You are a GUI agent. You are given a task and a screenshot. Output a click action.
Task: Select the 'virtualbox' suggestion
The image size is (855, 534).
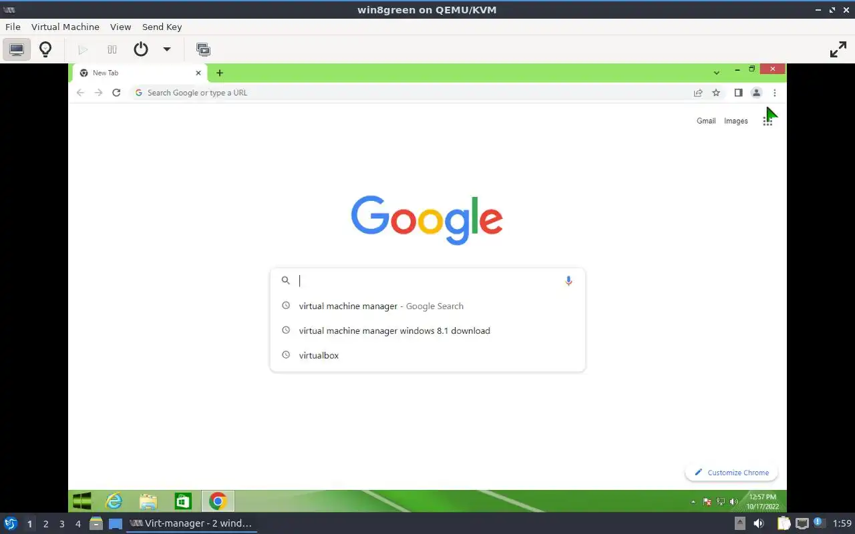427,355
